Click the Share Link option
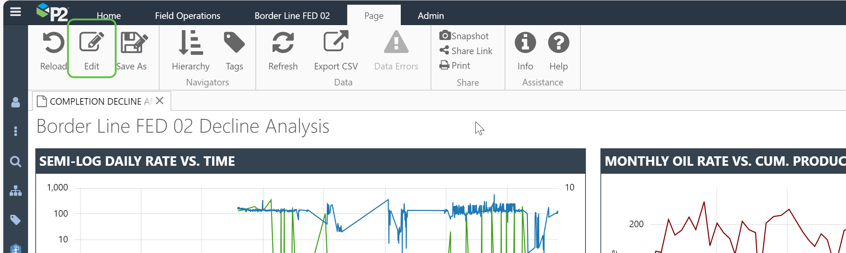Viewport: 846px width, 253px height. coord(466,51)
